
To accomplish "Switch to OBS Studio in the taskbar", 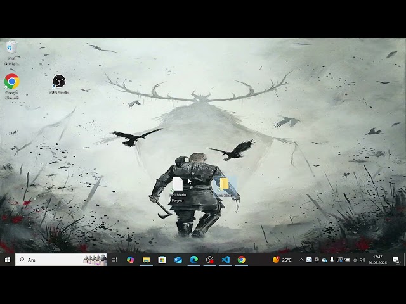I will 210,260.
